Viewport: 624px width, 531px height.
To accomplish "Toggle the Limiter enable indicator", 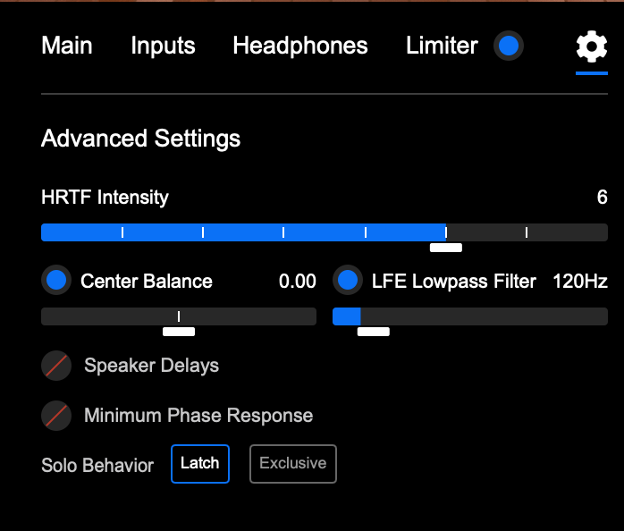I will (x=509, y=46).
